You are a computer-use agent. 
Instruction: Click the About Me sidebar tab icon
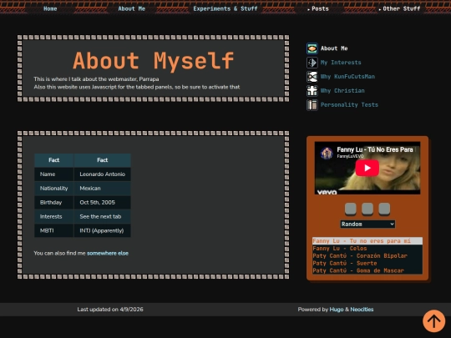click(x=312, y=48)
